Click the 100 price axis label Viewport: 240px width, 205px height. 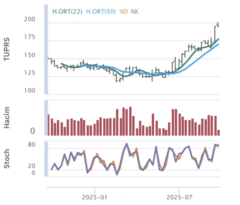(x=30, y=90)
